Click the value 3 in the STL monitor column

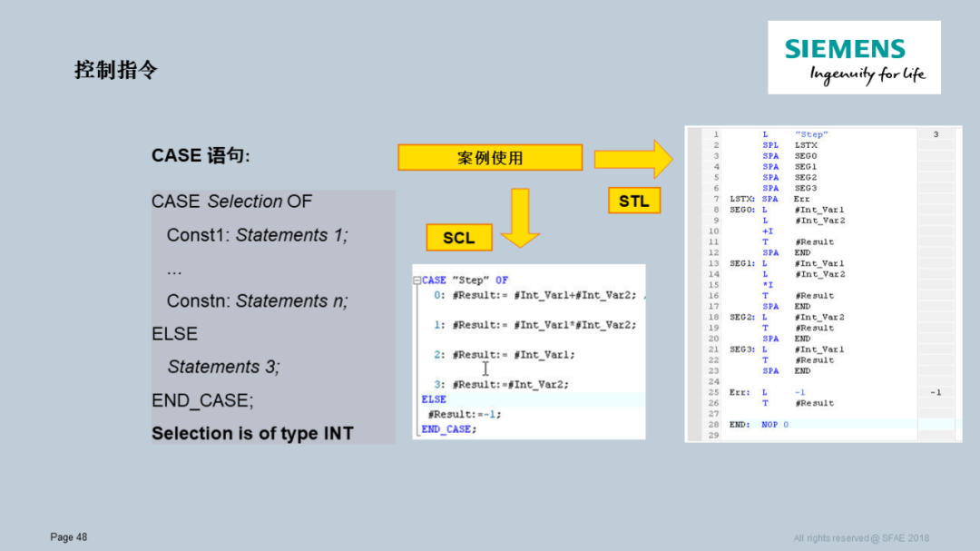[x=937, y=133]
